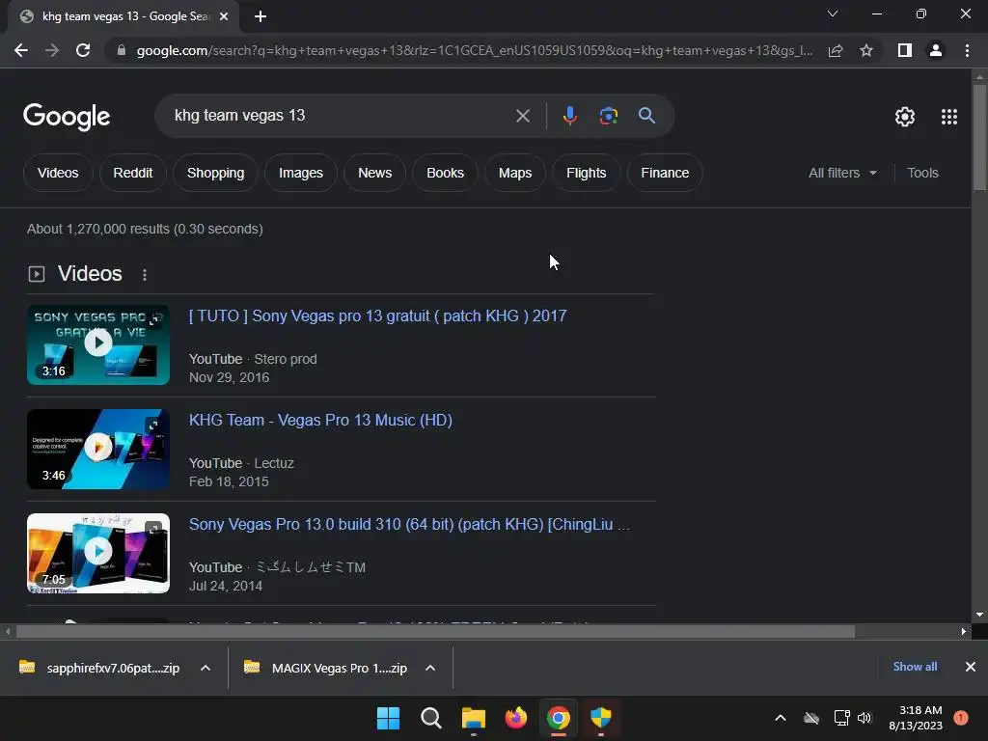Open File Explorer from taskbar
The width and height of the screenshot is (988, 741).
coord(473,718)
